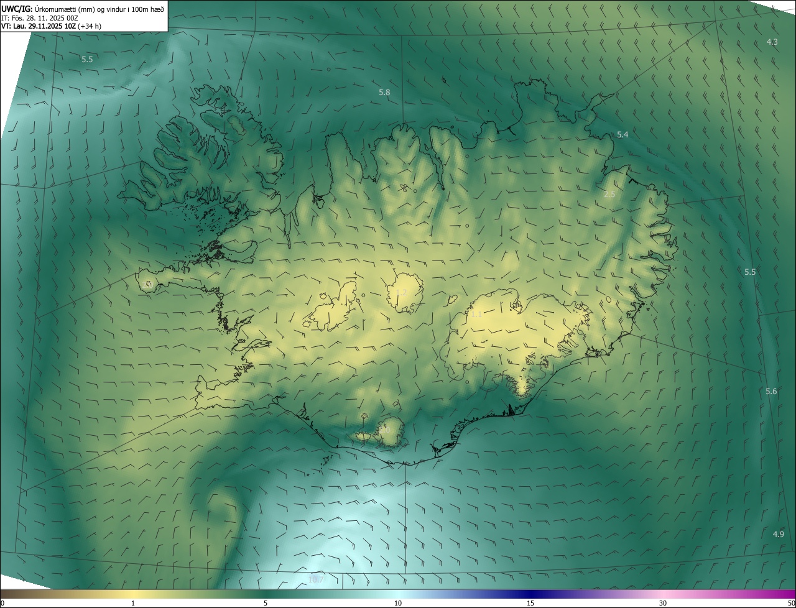Click the 1.1 value on the Vatnajökull glacier
The image size is (796, 608).
coord(476,315)
